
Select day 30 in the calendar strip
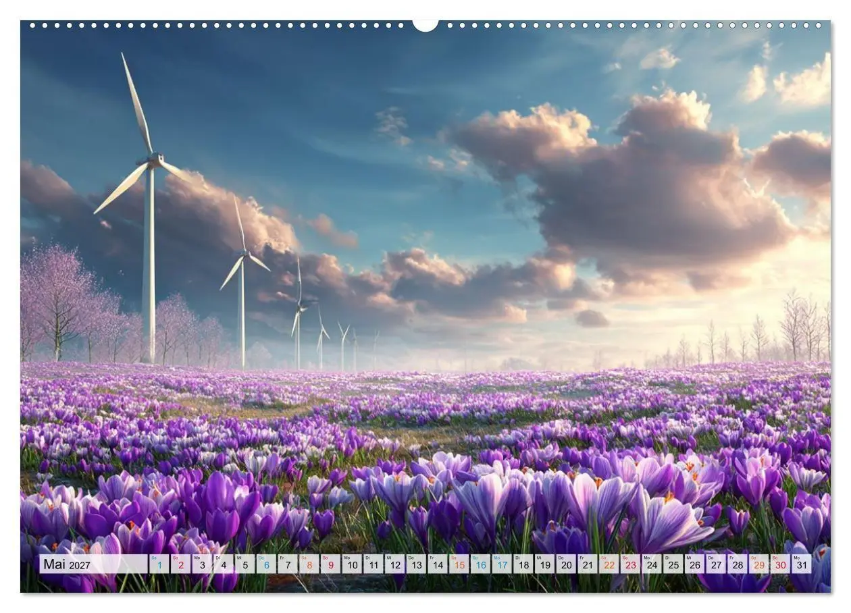point(780,564)
